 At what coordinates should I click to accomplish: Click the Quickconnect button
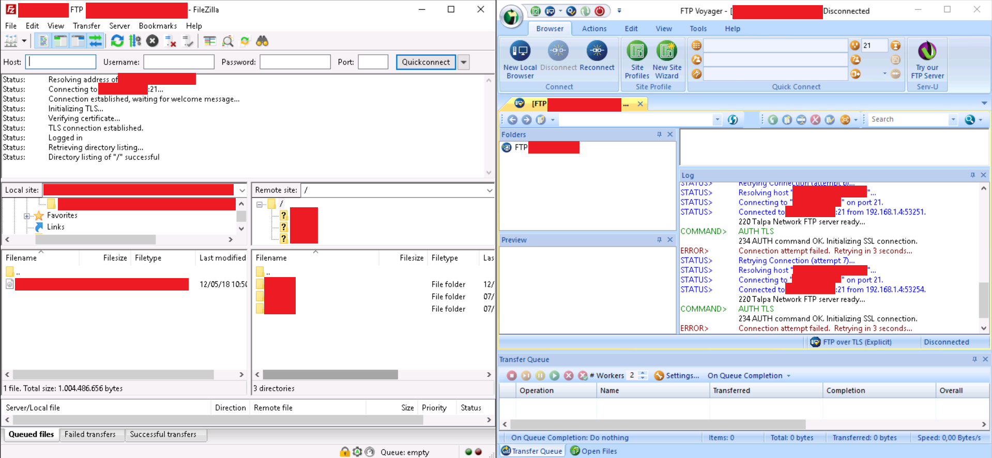tap(426, 62)
